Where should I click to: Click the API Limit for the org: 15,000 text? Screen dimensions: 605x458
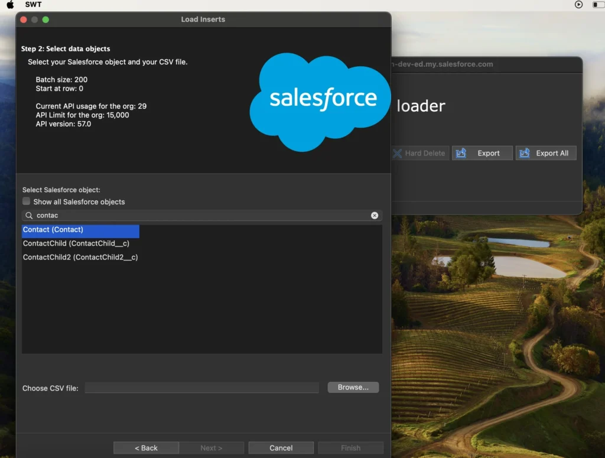click(x=82, y=115)
